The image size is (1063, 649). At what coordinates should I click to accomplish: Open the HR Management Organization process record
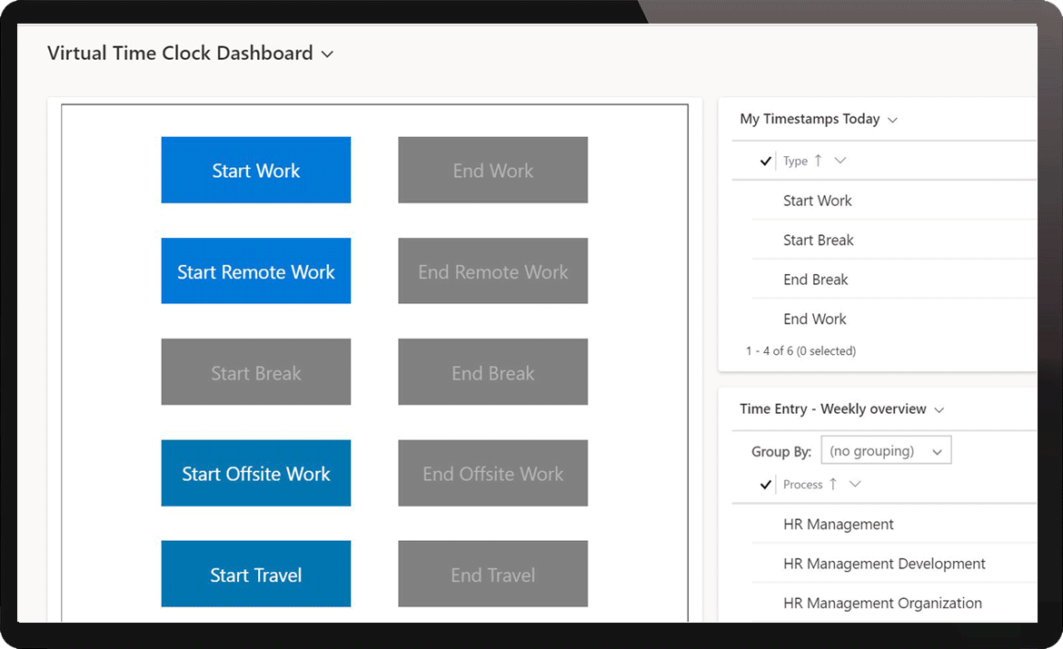click(882, 603)
